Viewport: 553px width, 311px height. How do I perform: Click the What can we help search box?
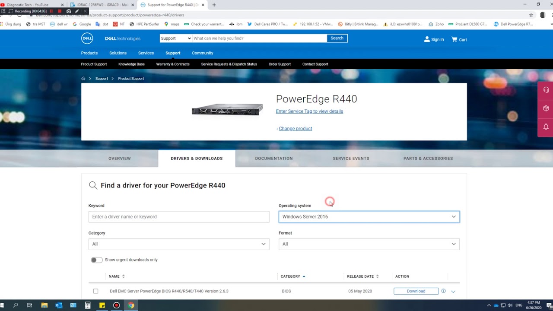259,38
